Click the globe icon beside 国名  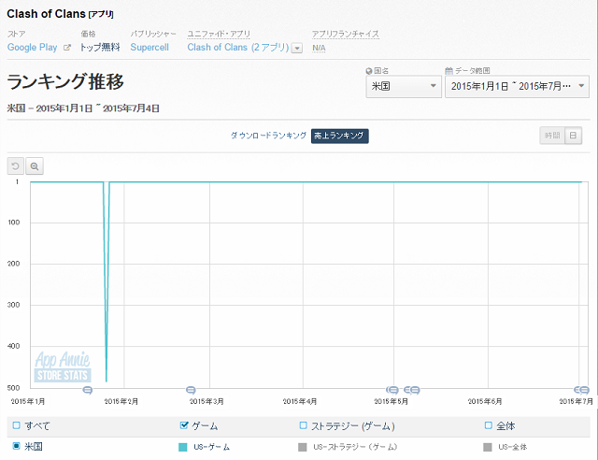[x=369, y=71]
